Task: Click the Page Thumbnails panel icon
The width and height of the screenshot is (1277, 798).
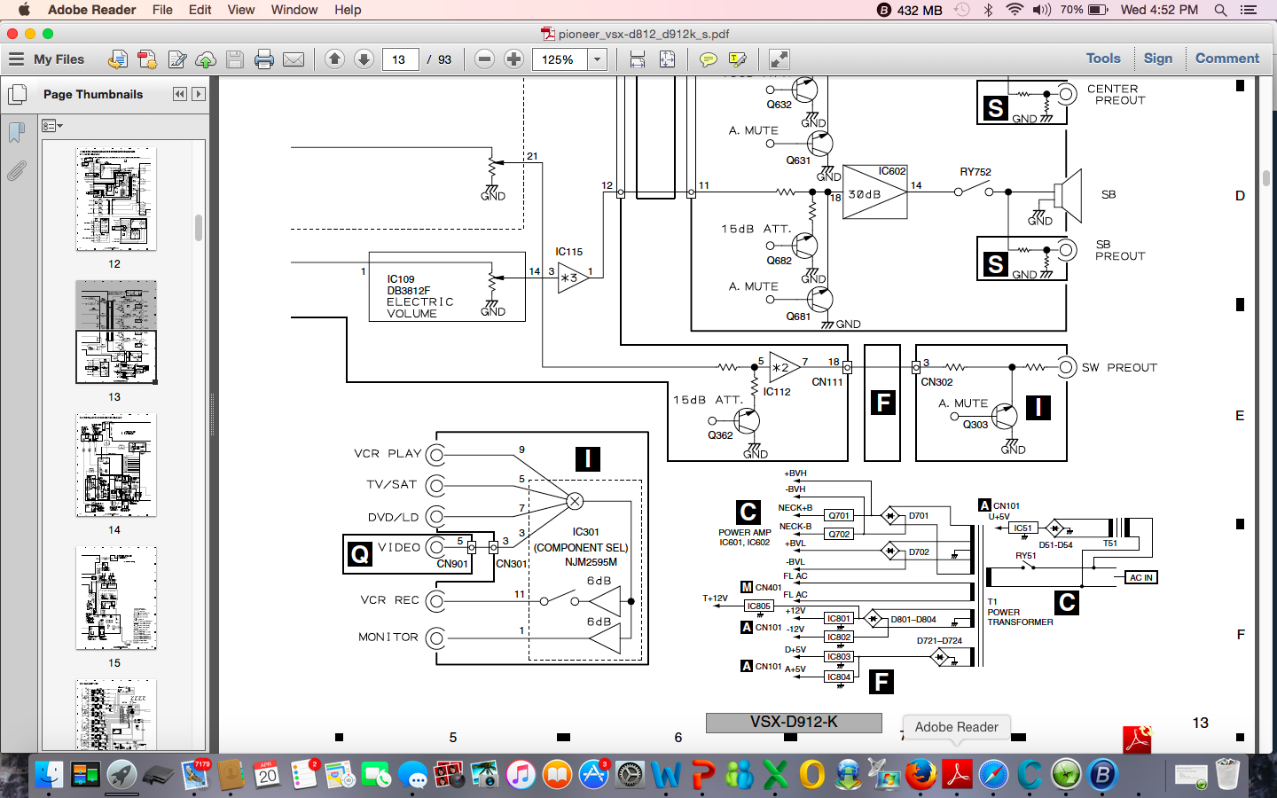Action: (x=17, y=94)
